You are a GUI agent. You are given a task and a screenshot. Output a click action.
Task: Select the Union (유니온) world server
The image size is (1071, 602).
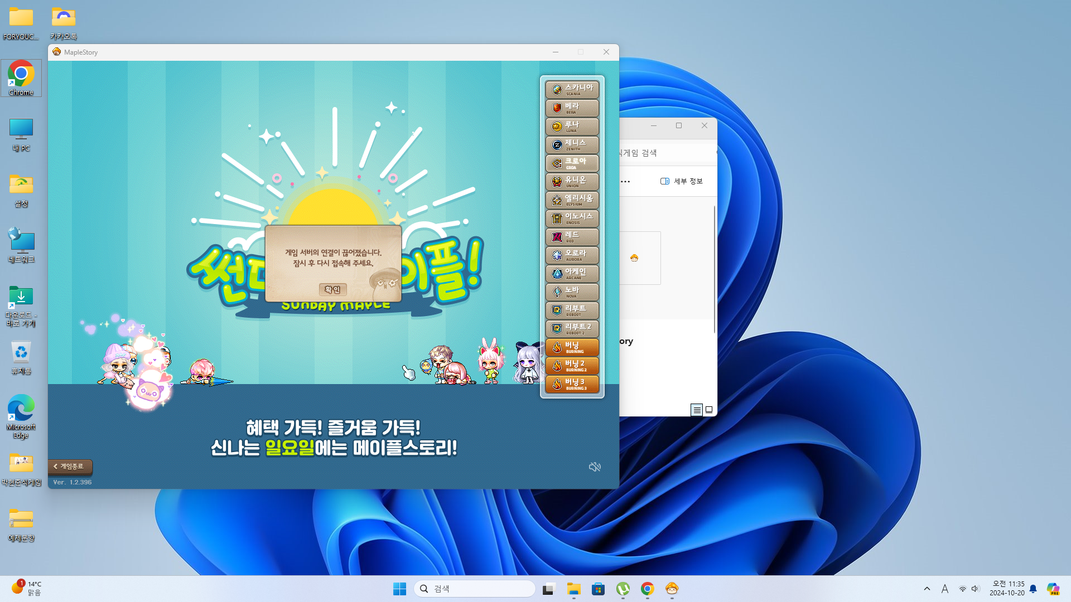[572, 182]
